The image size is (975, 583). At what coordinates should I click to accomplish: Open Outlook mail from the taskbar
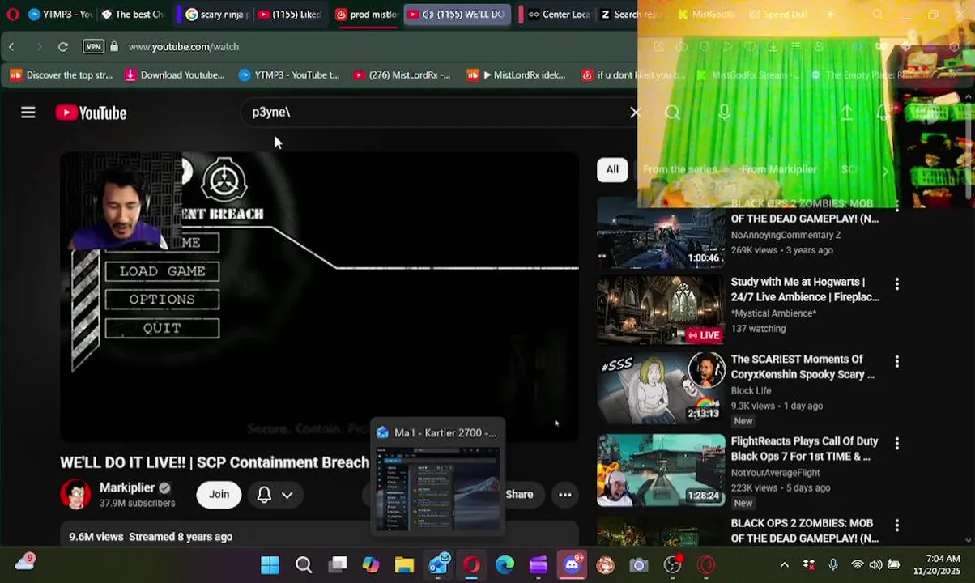coord(438,565)
